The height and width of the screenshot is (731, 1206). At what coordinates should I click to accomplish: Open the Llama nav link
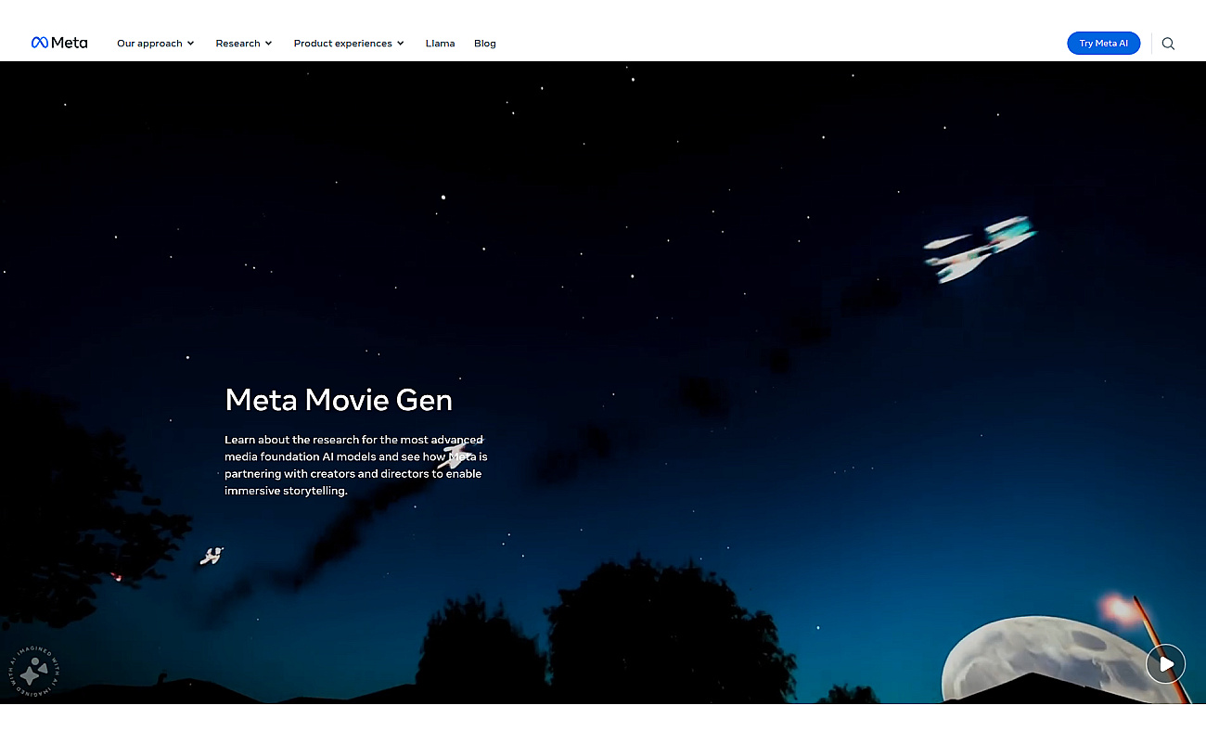click(440, 44)
